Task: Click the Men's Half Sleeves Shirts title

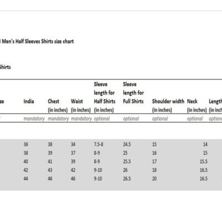Action: pyautogui.click(x=37, y=41)
